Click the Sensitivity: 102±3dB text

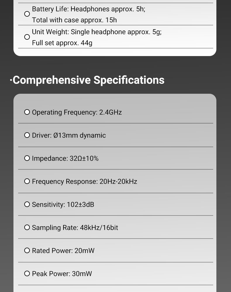pyautogui.click(x=63, y=204)
